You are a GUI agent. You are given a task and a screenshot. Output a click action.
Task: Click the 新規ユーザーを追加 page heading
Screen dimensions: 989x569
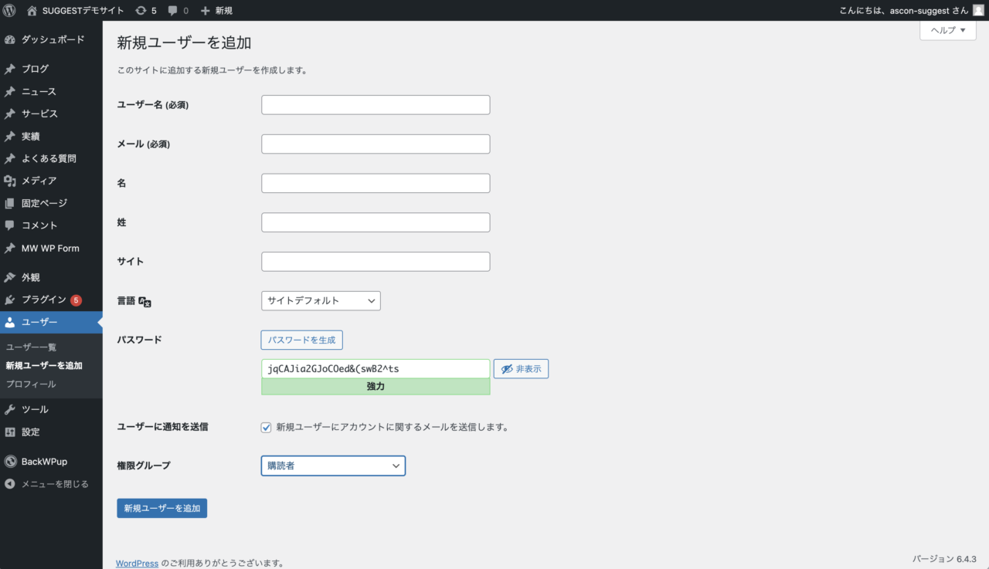(x=184, y=42)
